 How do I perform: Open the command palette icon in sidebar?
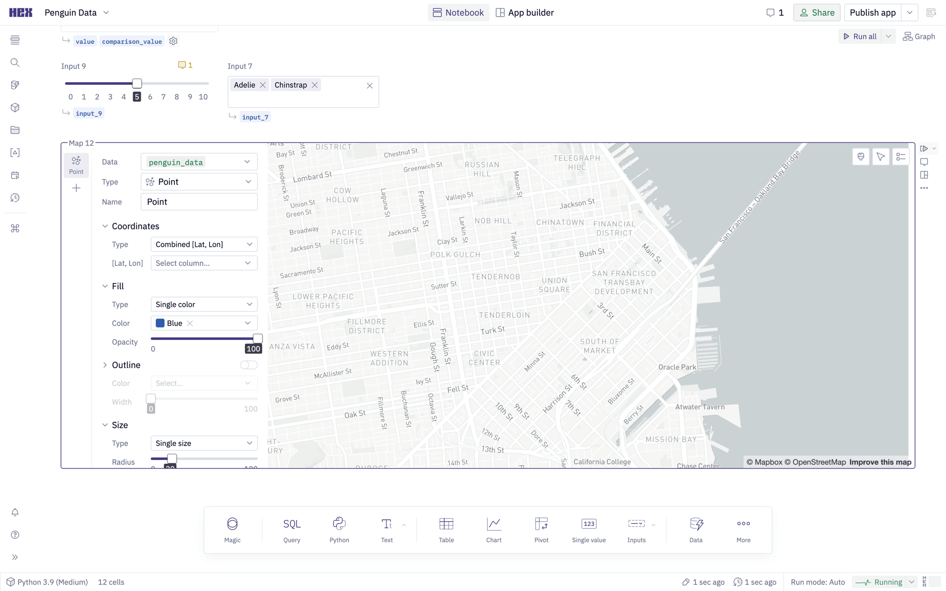pyautogui.click(x=15, y=229)
